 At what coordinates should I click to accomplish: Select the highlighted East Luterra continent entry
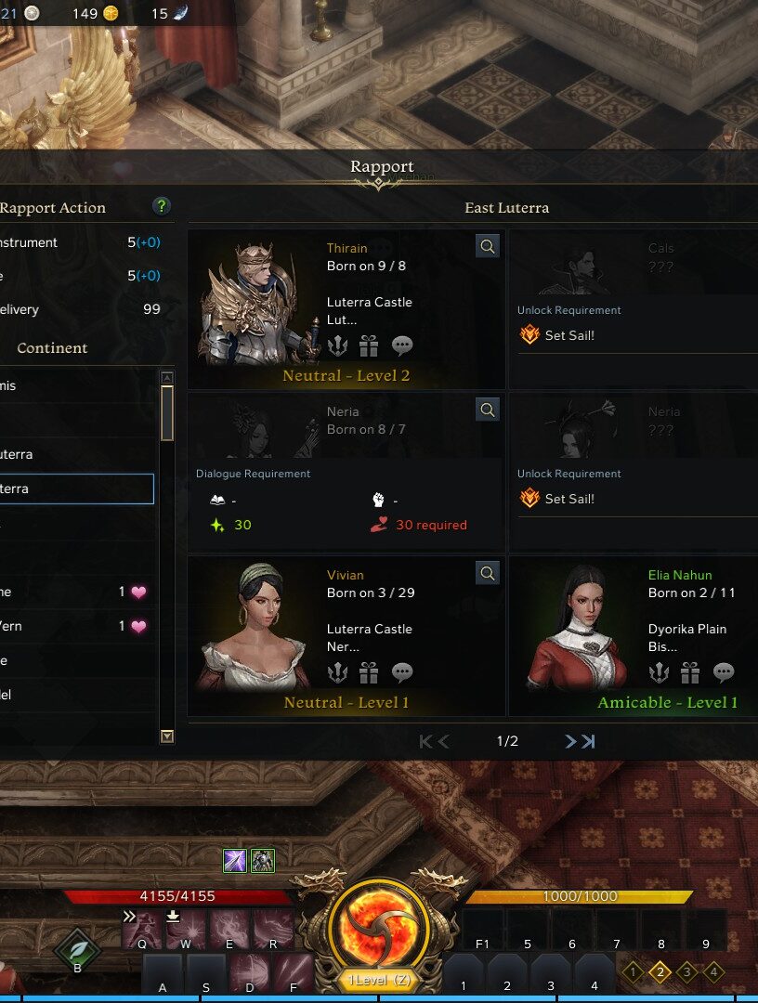pyautogui.click(x=75, y=488)
